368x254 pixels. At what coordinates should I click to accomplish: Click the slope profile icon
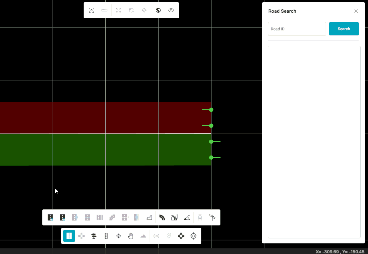point(149,218)
